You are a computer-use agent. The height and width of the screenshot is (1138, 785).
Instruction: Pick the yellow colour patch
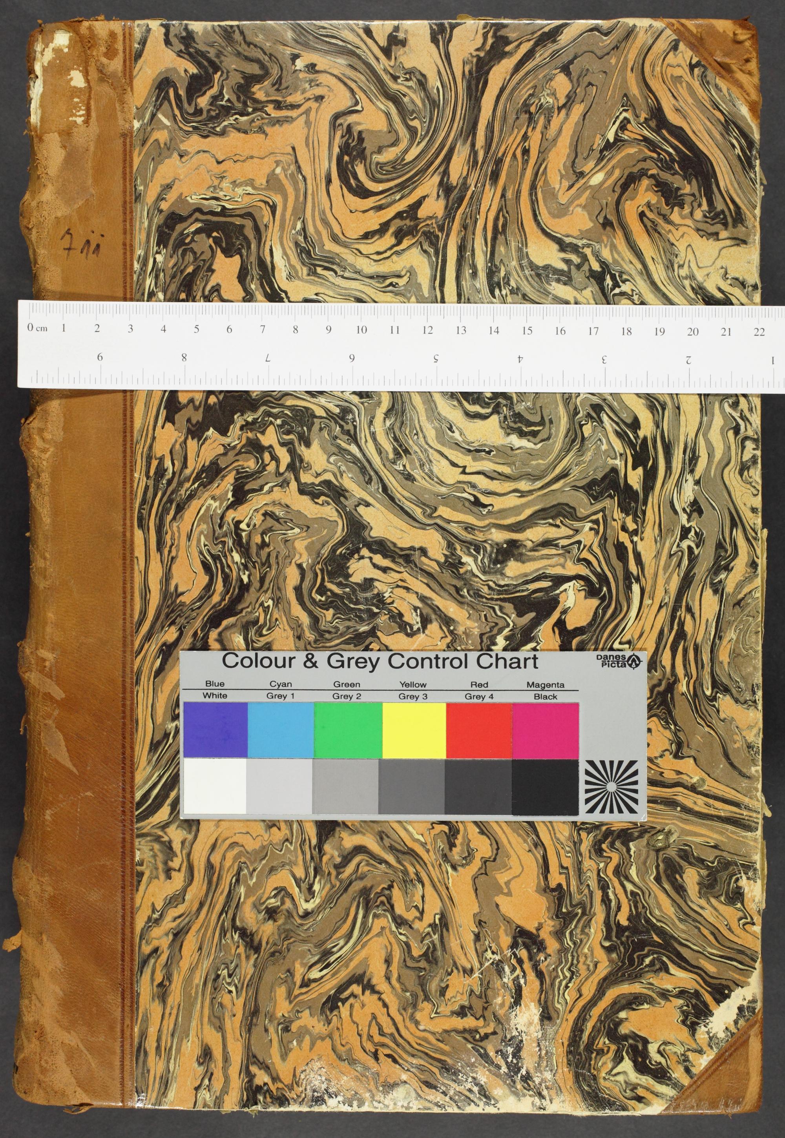(414, 729)
